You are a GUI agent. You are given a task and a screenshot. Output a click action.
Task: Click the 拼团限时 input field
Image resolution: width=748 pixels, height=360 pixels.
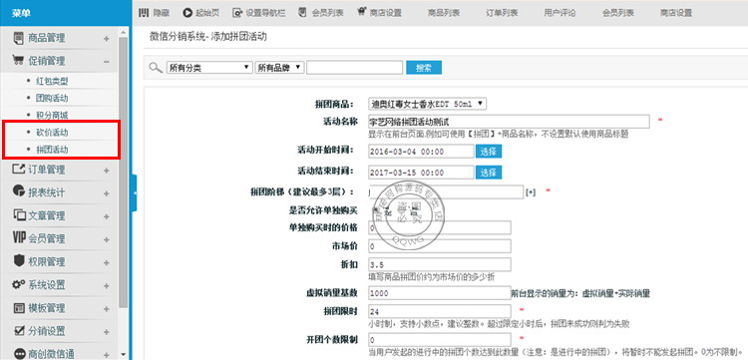click(440, 311)
